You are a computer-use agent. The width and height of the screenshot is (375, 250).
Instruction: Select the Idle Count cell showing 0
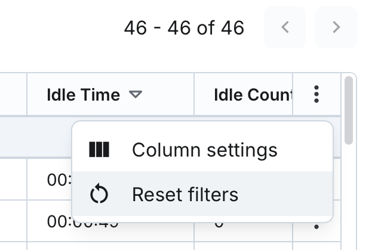point(218,225)
